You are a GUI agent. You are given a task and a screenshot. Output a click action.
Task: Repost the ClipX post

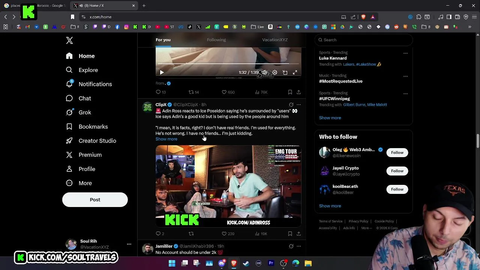tap(191, 234)
